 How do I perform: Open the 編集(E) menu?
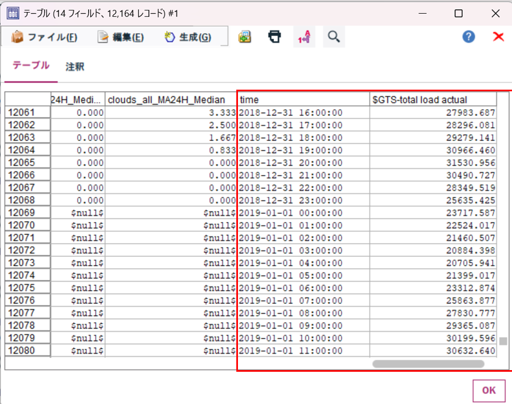pos(121,37)
